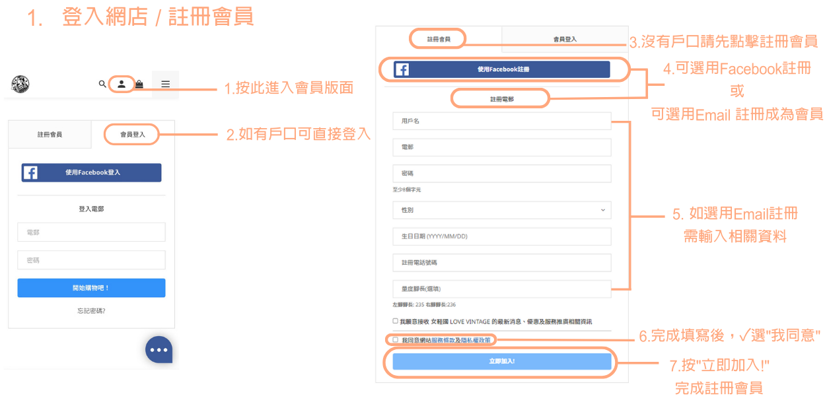825x416 pixels.
Task: Focus the 生日日期 input field
Action: (501, 236)
